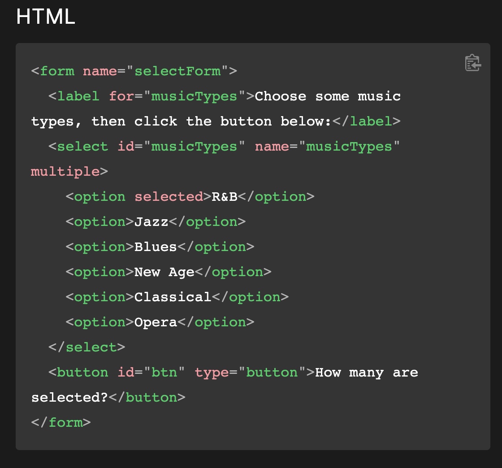The image size is (502, 468).
Task: Click the for="musicTypes" attribute value
Action: coord(194,96)
